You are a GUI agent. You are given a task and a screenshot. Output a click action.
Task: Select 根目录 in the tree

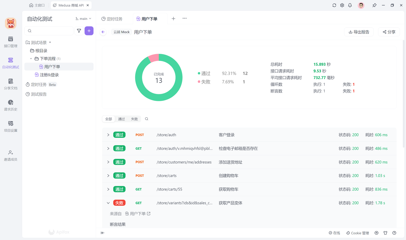(x=39, y=51)
